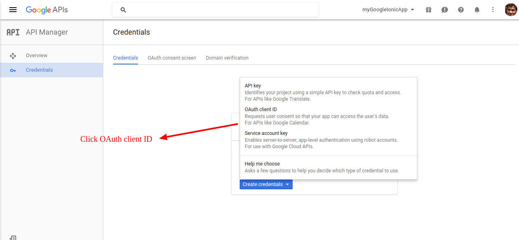519x240 pixels.
Task: Choose Service account key option
Action: [x=329, y=140]
